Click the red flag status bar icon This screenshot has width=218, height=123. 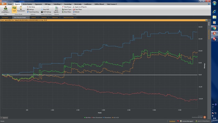178,121
